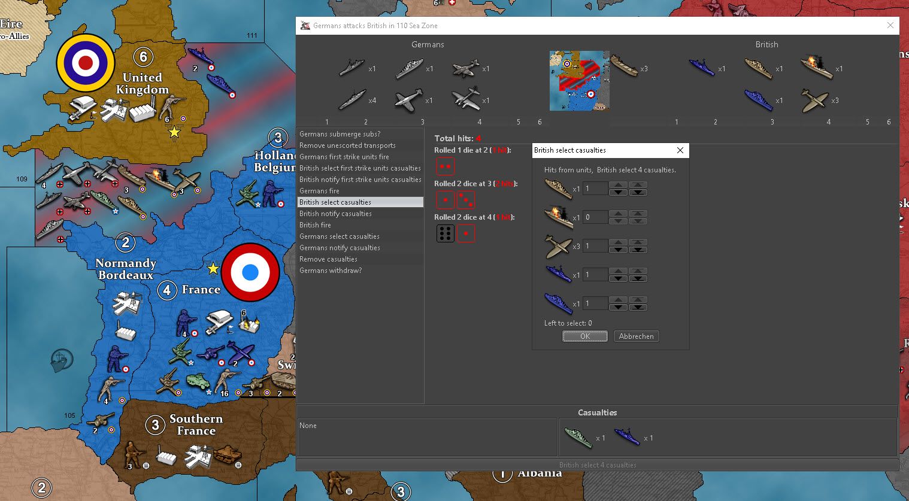Increase fighter x3 casualty count by one

[x=618, y=242]
